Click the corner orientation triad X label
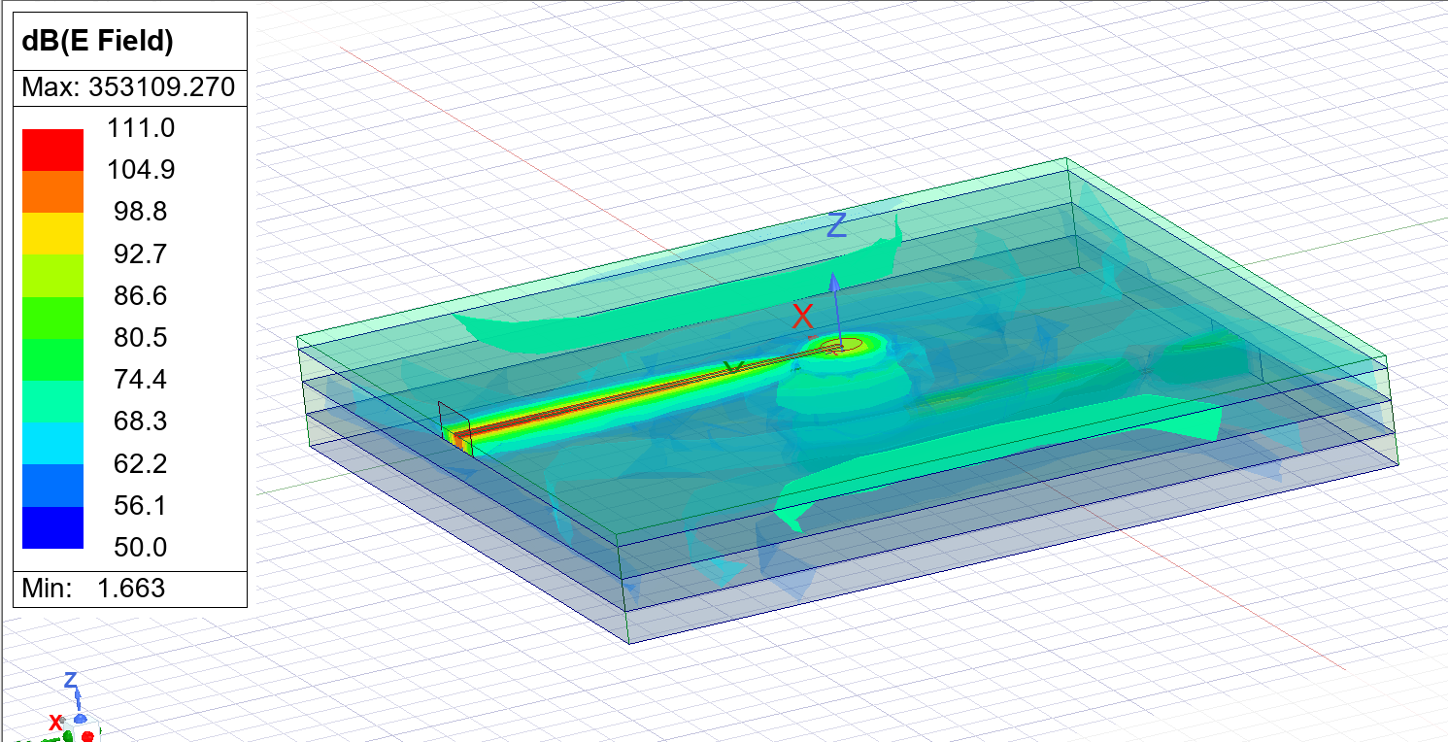 pos(56,722)
